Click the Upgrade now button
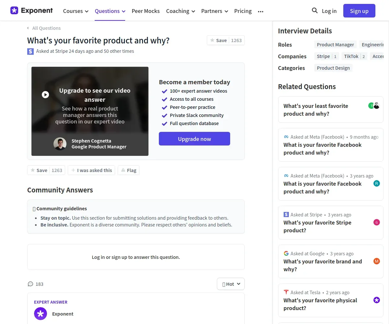Screen dimensions: 389x324 coord(194,139)
